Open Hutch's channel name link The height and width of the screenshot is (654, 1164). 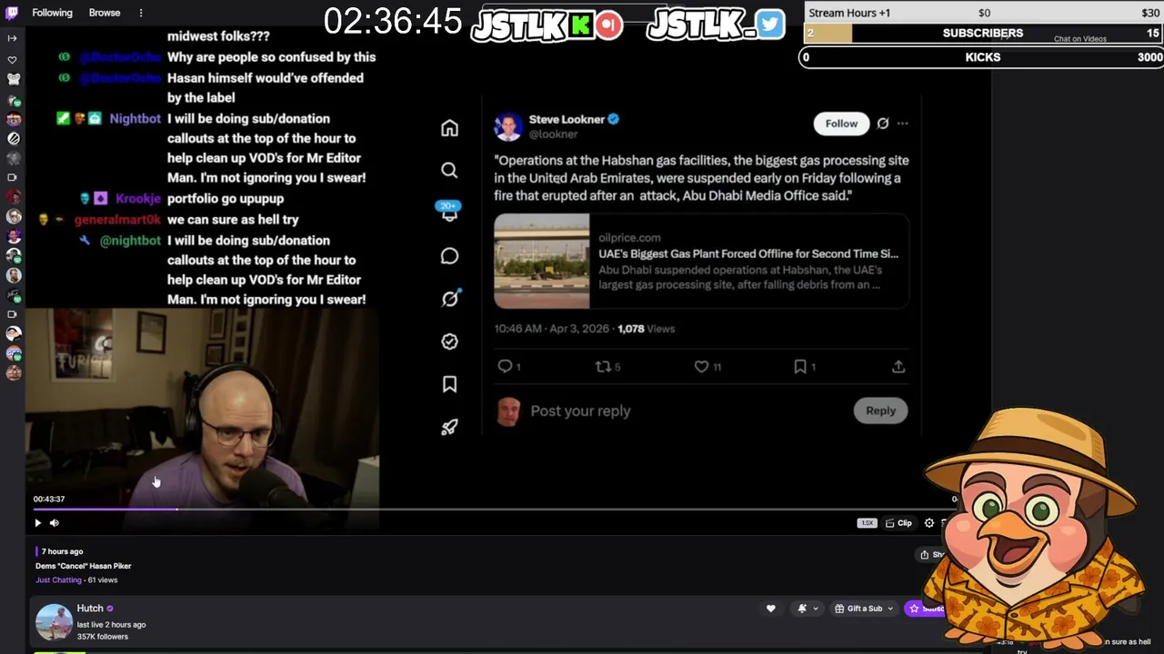click(90, 609)
